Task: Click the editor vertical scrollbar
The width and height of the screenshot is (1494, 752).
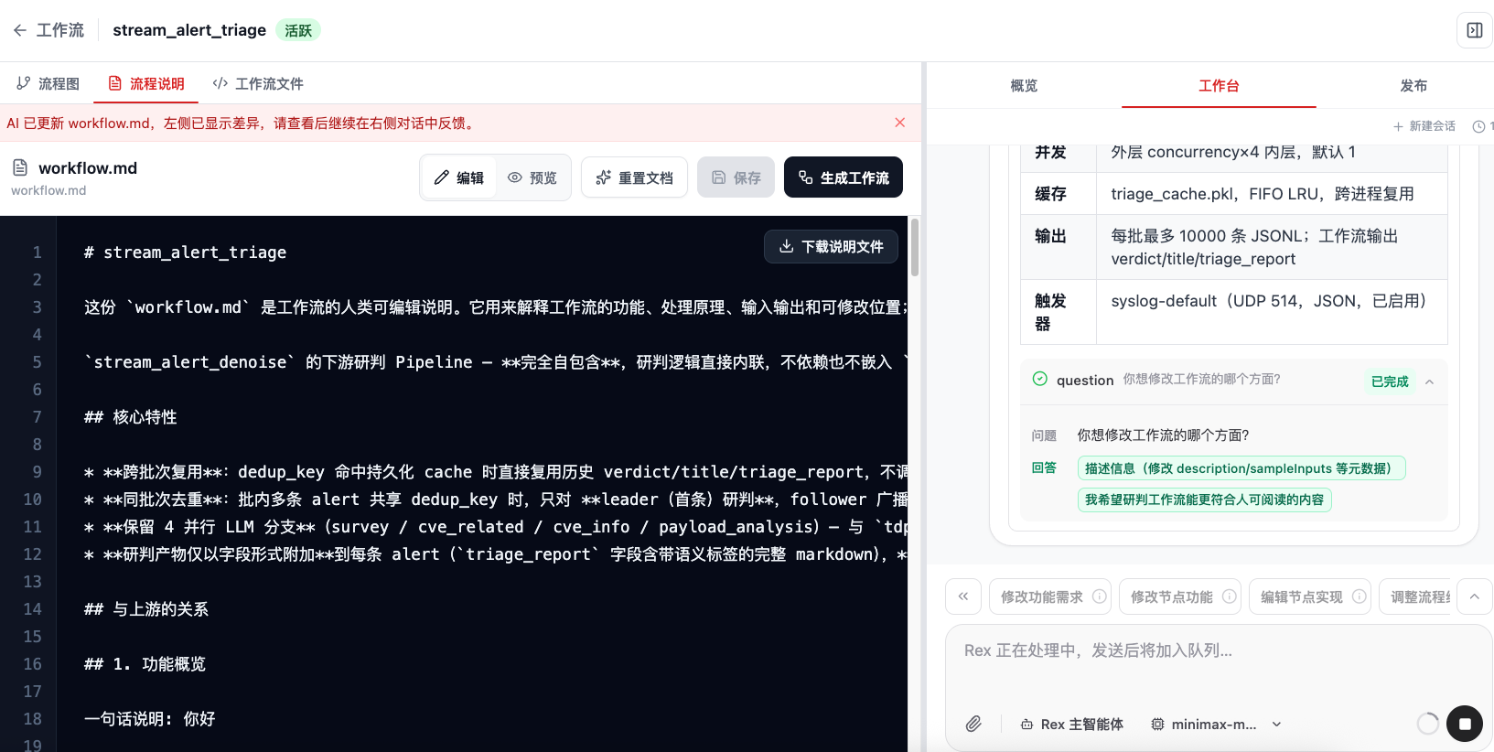Action: pos(915,247)
